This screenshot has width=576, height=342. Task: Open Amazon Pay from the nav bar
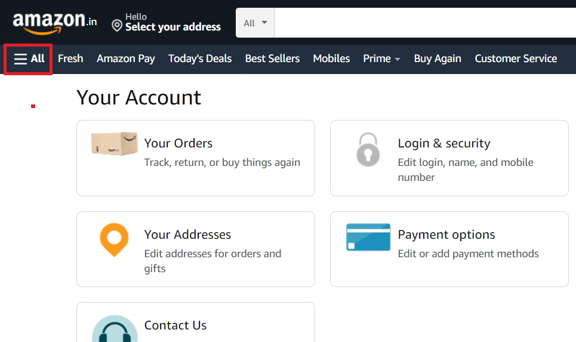point(125,58)
